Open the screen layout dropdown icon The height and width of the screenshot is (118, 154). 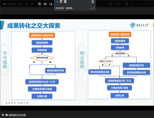51,4
